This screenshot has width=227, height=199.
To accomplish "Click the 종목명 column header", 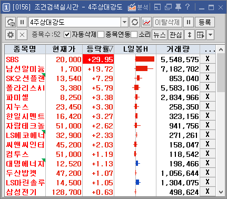I will click(25, 49).
